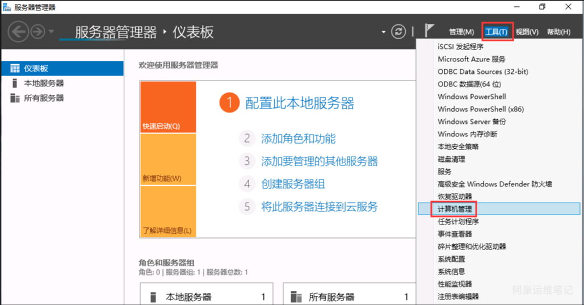Click the 仪表板 dashboard icon in sidebar
Viewport: 584px width, 305px height.
coord(15,69)
